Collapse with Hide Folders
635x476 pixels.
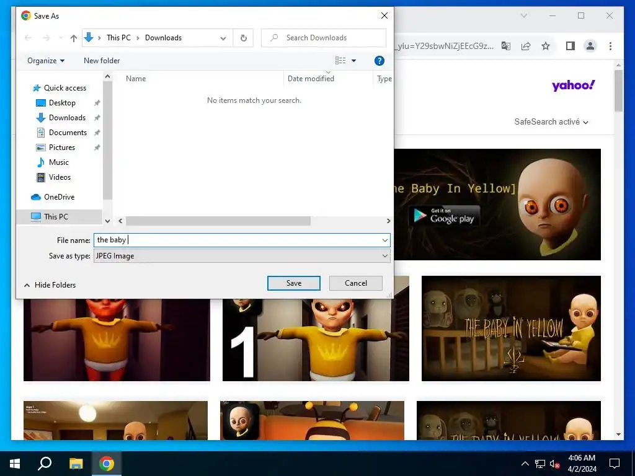50,285
